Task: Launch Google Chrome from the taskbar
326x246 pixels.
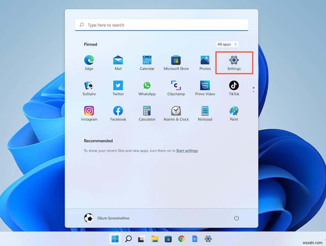Action: [181, 239]
